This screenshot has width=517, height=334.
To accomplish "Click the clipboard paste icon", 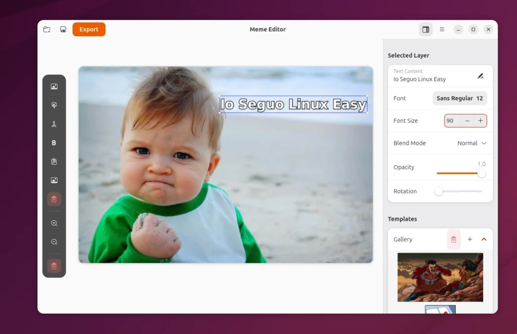I will pos(54,162).
